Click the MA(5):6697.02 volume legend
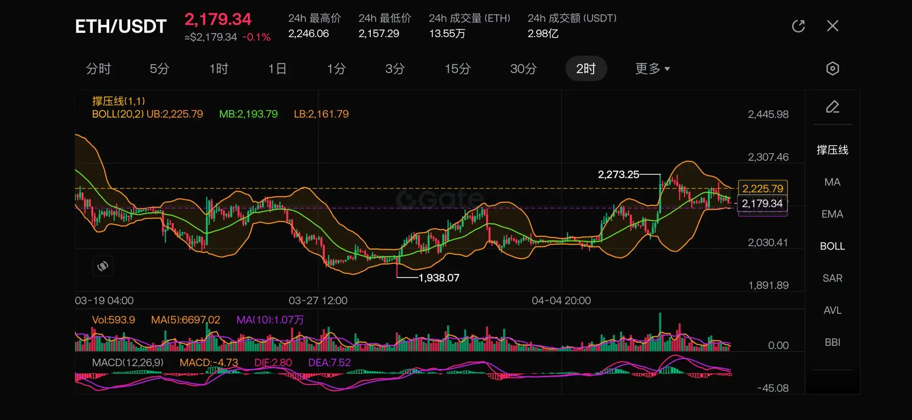 click(x=185, y=320)
